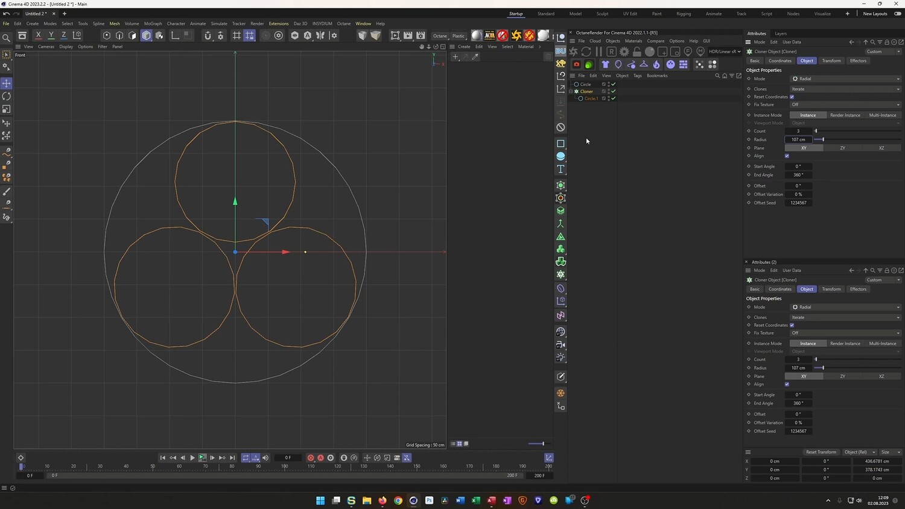Set Plane to XZ in lower Attributes
Screen dimensions: 905x509
(x=881, y=376)
